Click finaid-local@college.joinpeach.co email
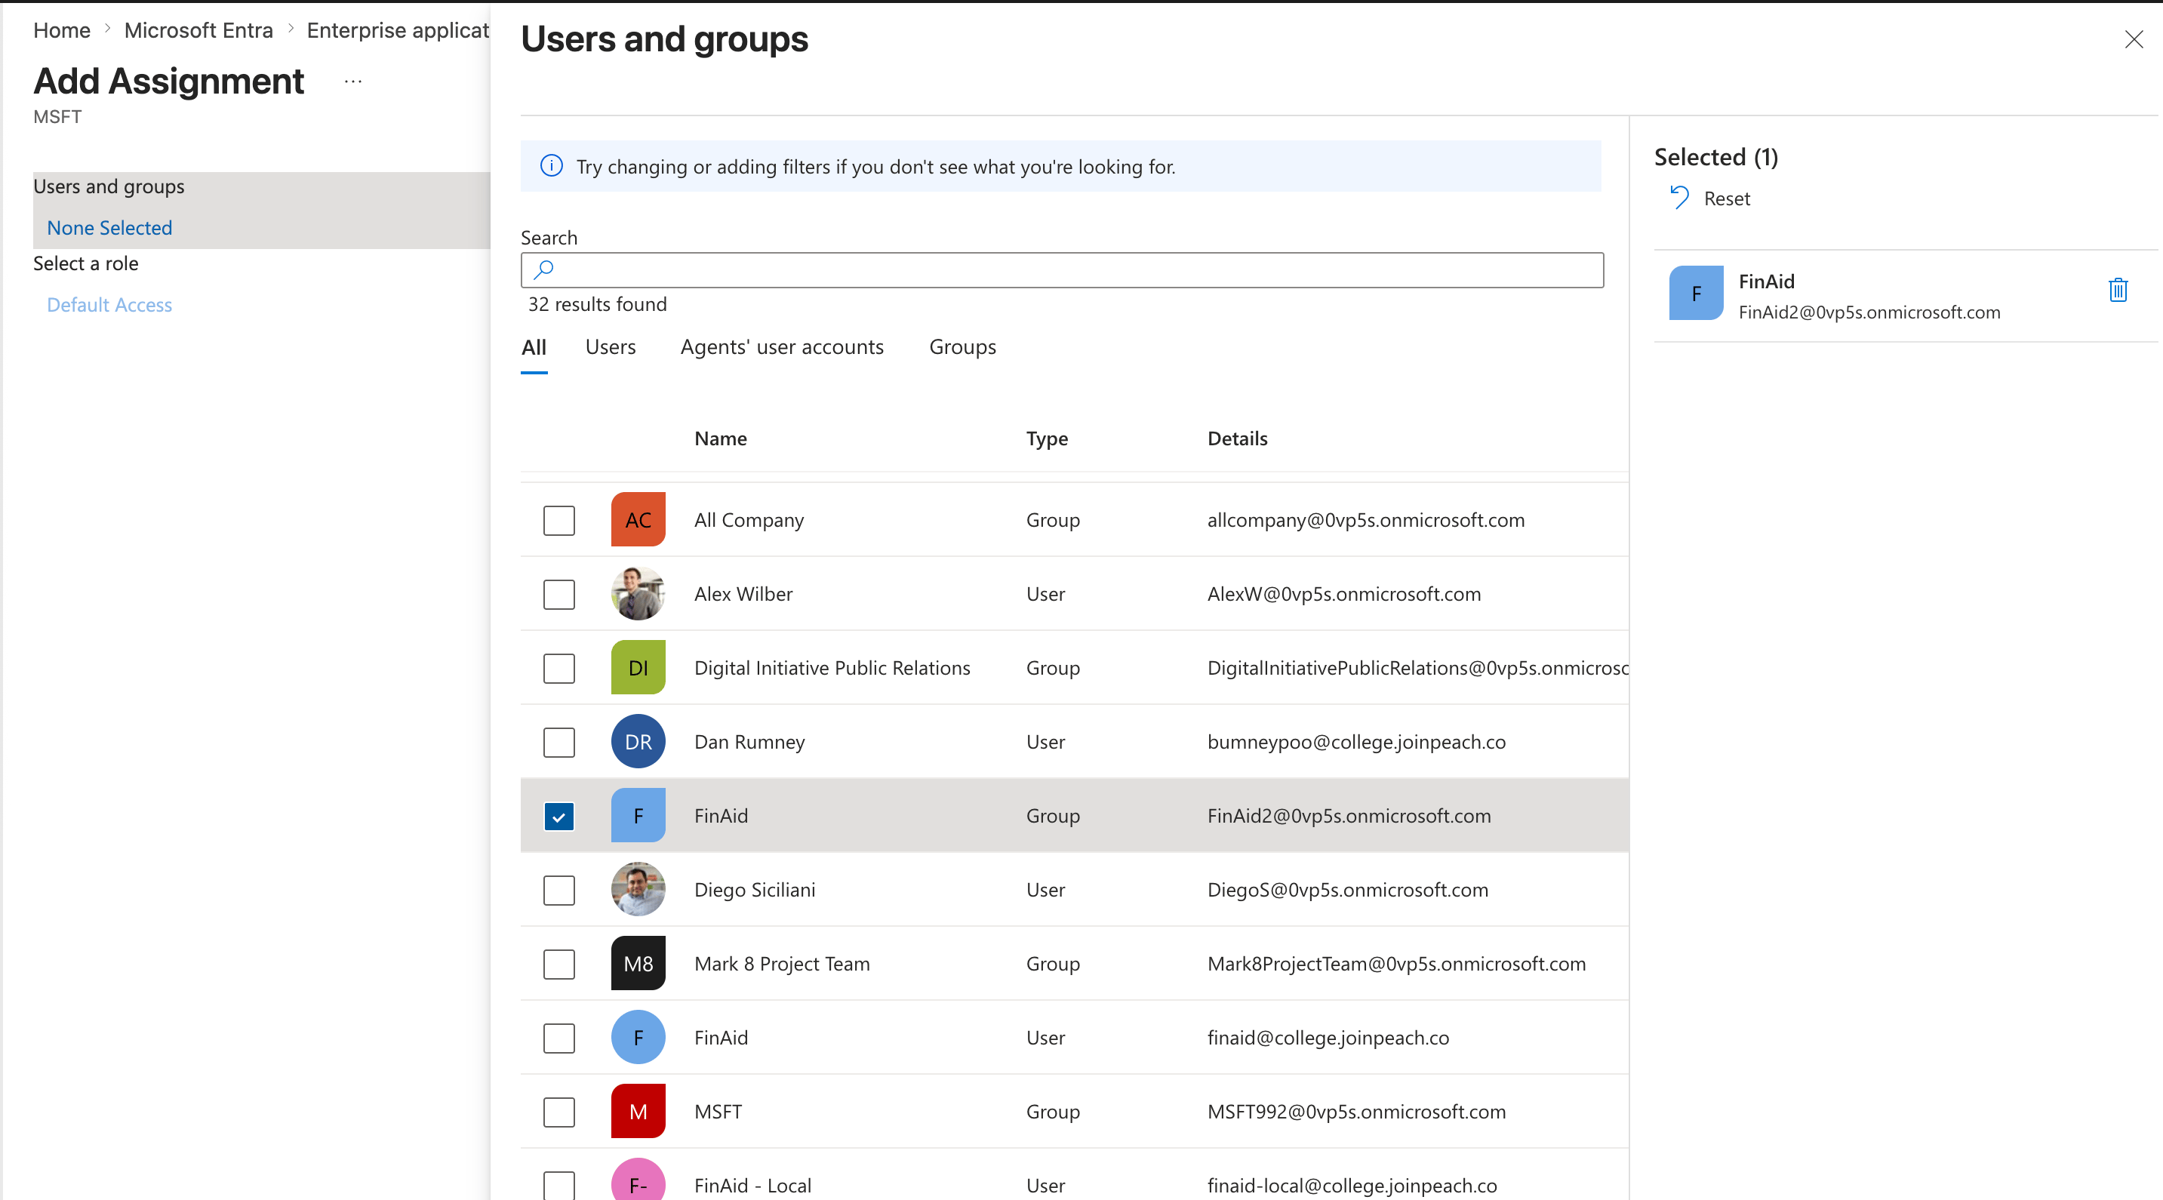Viewport: 2163px width, 1200px height. click(1352, 1185)
